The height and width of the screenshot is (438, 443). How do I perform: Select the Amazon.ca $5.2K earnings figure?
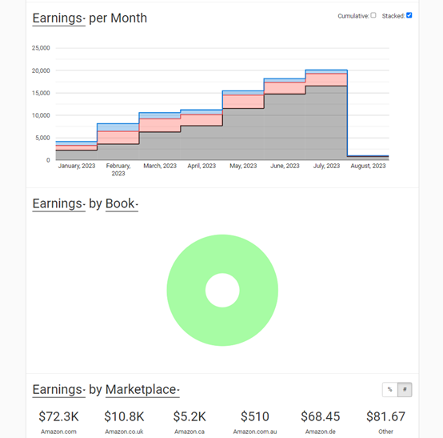point(190,416)
